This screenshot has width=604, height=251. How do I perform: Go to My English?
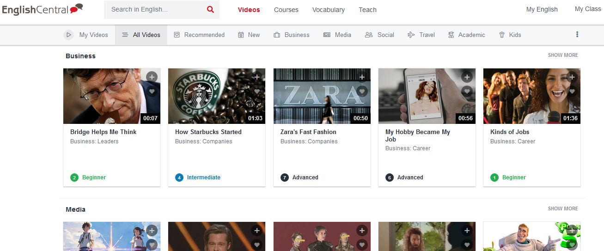pos(542,9)
